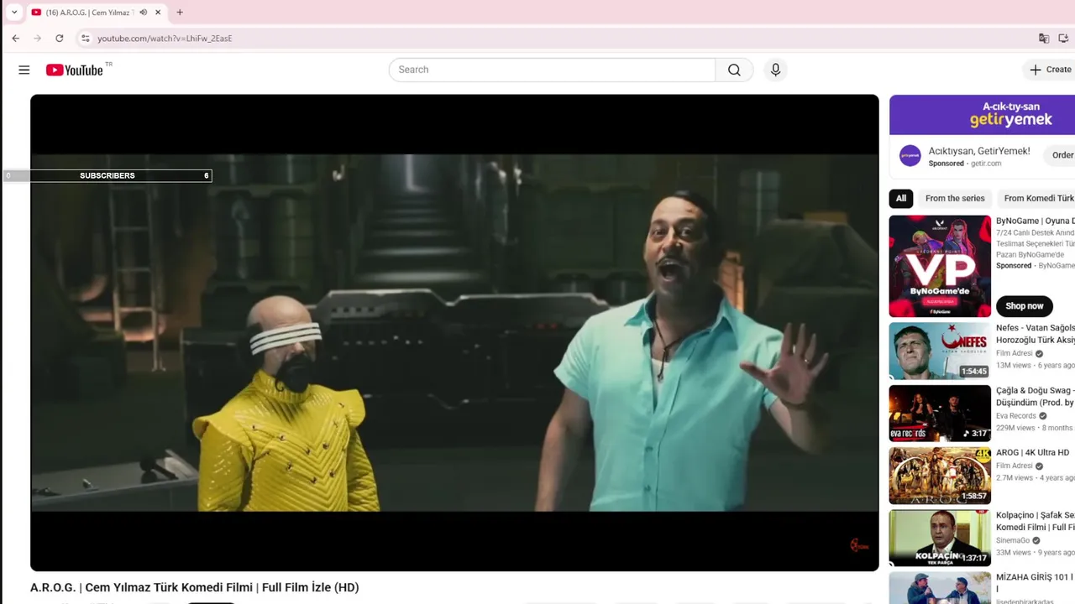Image resolution: width=1075 pixels, height=604 pixels.
Task: Close the A.R.O.G. browser tab
Action: [158, 13]
